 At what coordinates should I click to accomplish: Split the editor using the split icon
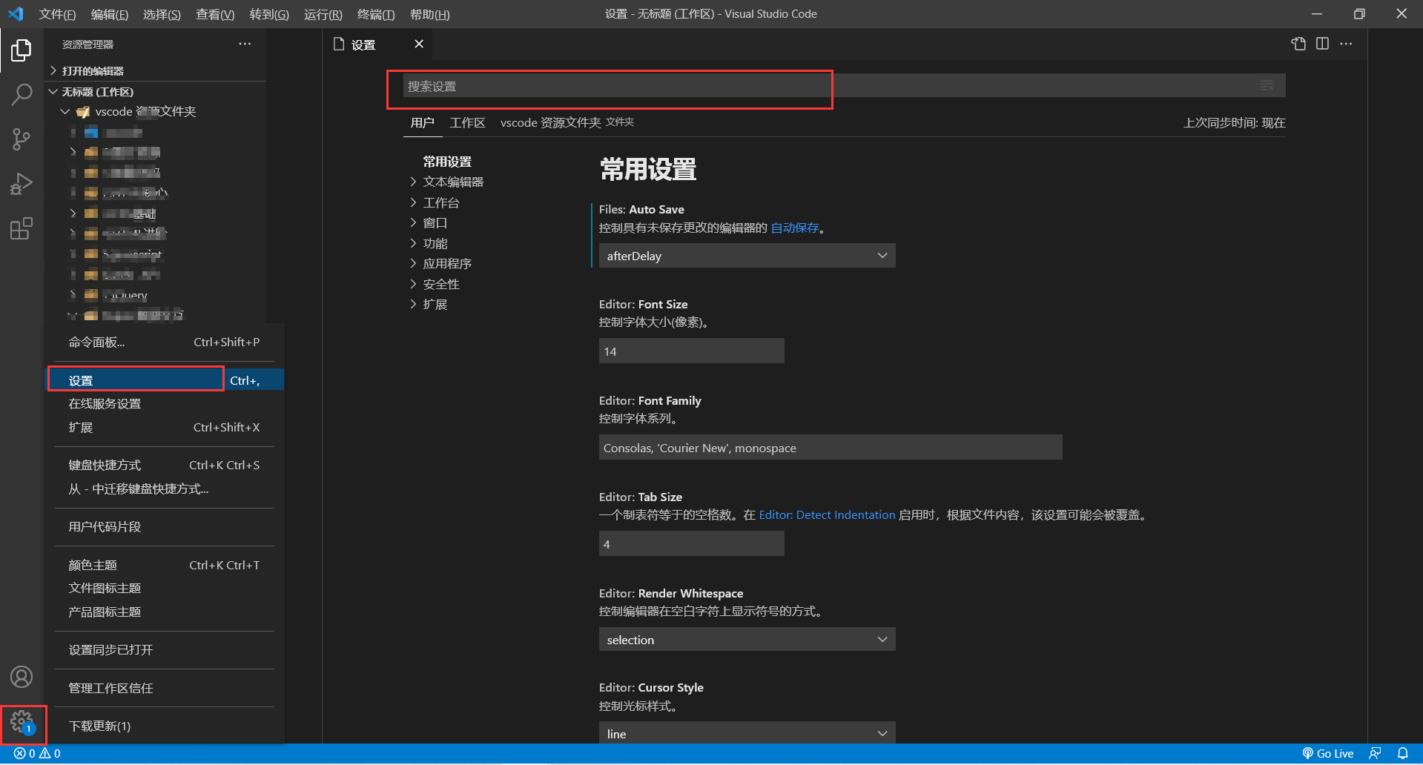point(1322,44)
